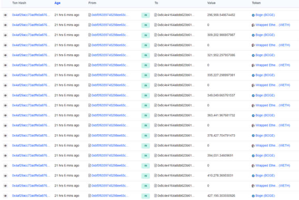The height and width of the screenshot is (200, 299).
Task: Select the To address 0x8c4e41... in the 309,202.986957987 row
Action: point(176,35)
